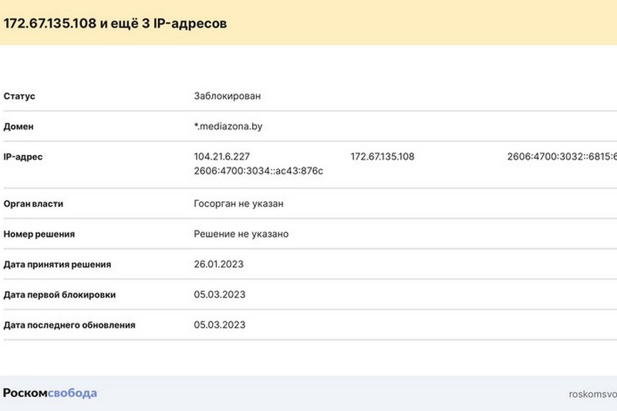Click the decision date 26.01.2023

(x=219, y=264)
